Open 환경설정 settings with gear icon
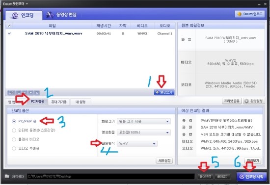The image size is (270, 185). click(254, 101)
